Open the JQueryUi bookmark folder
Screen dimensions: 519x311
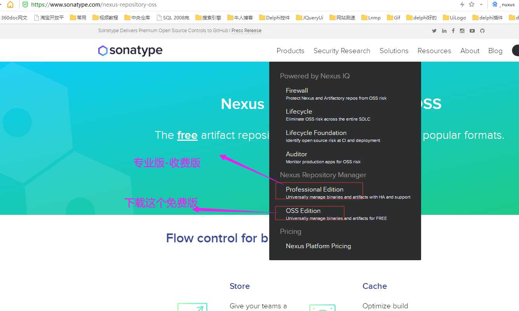[310, 17]
